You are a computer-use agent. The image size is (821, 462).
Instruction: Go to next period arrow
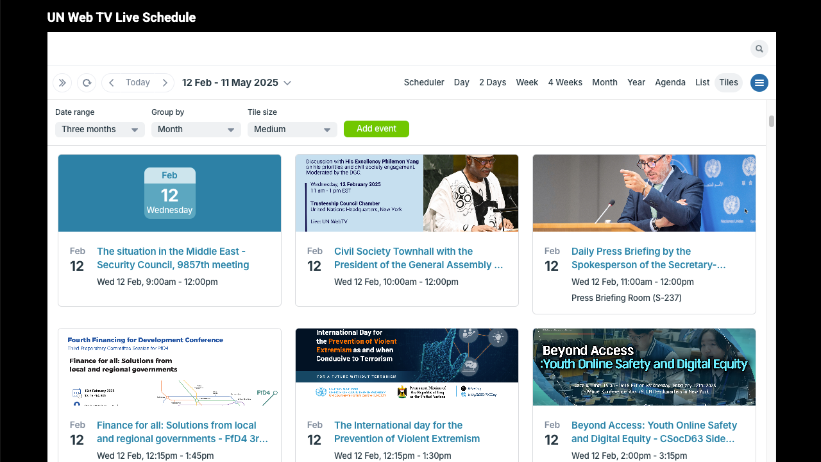[165, 83]
